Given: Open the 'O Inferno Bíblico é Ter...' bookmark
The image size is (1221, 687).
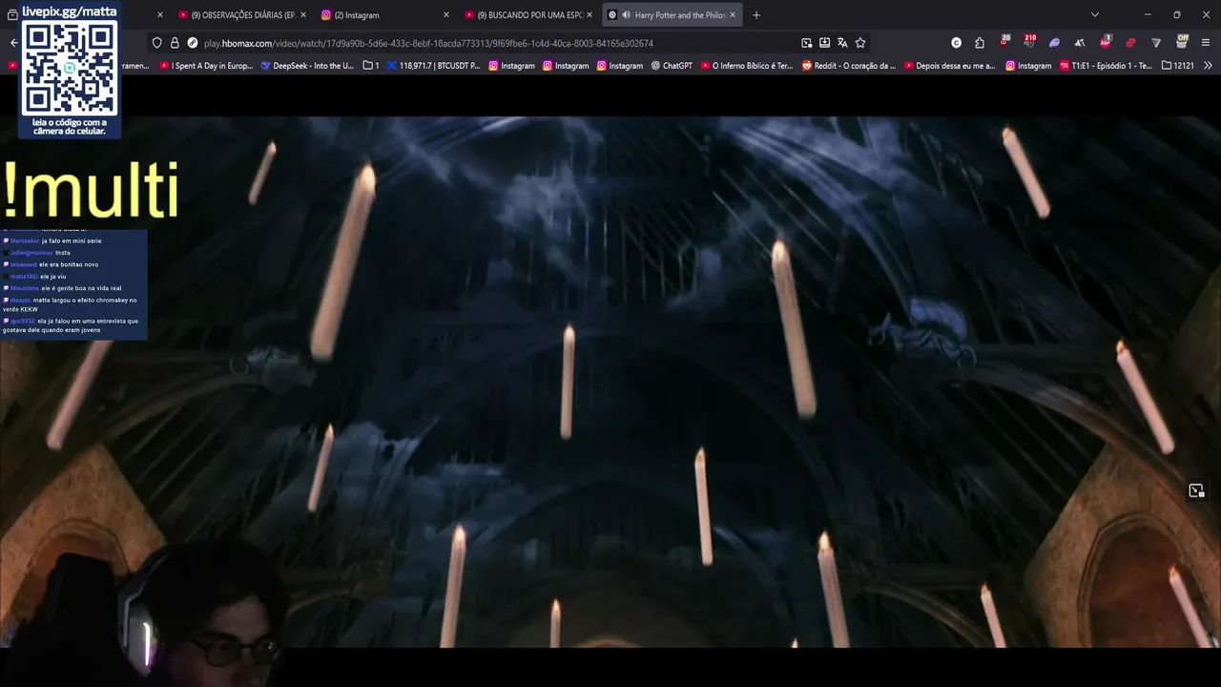Looking at the screenshot, I should click(746, 66).
